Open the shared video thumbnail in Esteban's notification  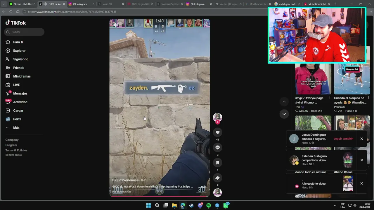pos(348,160)
